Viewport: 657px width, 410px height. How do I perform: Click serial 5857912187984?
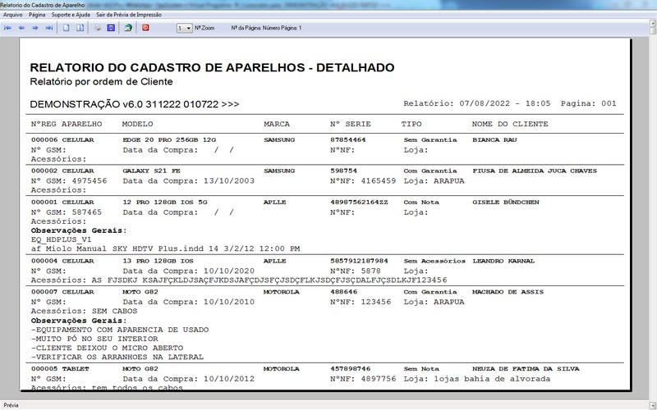tap(359, 261)
